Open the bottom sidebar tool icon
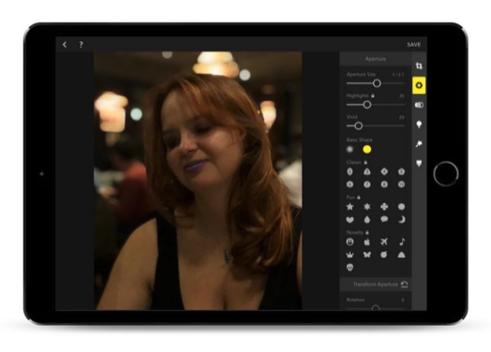This screenshot has height=352, width=491. 419,164
